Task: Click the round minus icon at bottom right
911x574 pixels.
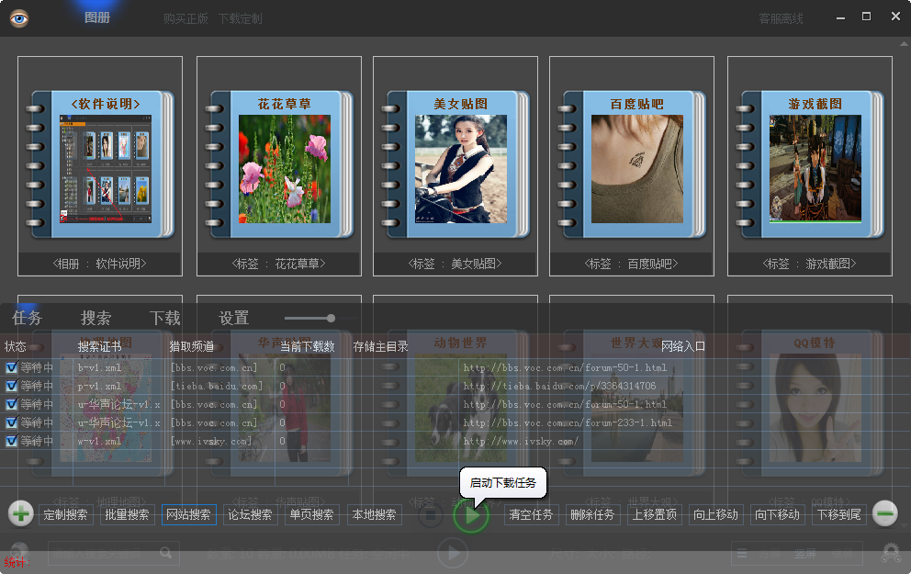Action: (x=884, y=513)
